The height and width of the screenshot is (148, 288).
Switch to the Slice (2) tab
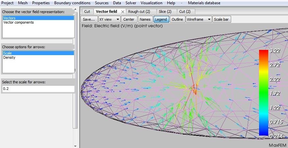[x=165, y=11]
